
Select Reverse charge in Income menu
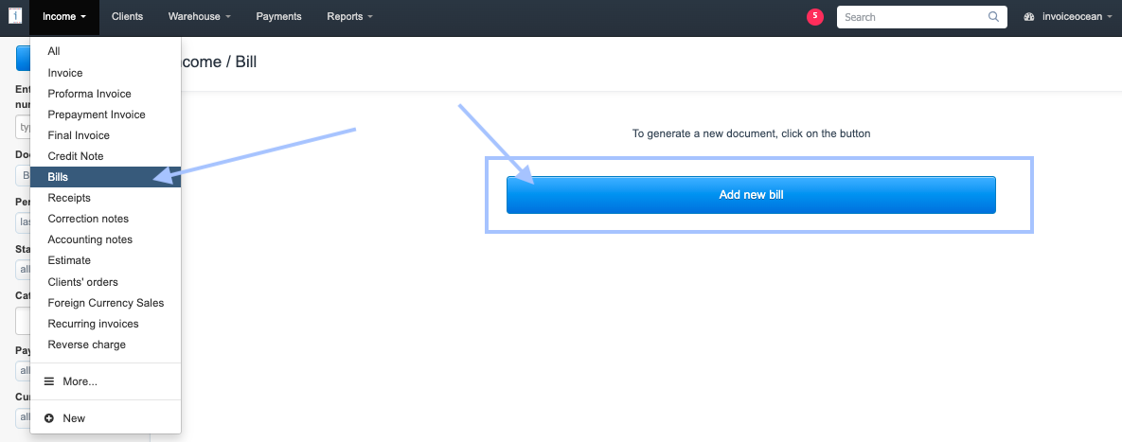pos(86,345)
